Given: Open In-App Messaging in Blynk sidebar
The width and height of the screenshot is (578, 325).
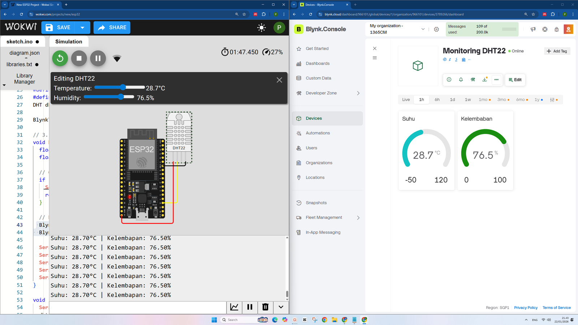Looking at the screenshot, I should click(x=323, y=233).
